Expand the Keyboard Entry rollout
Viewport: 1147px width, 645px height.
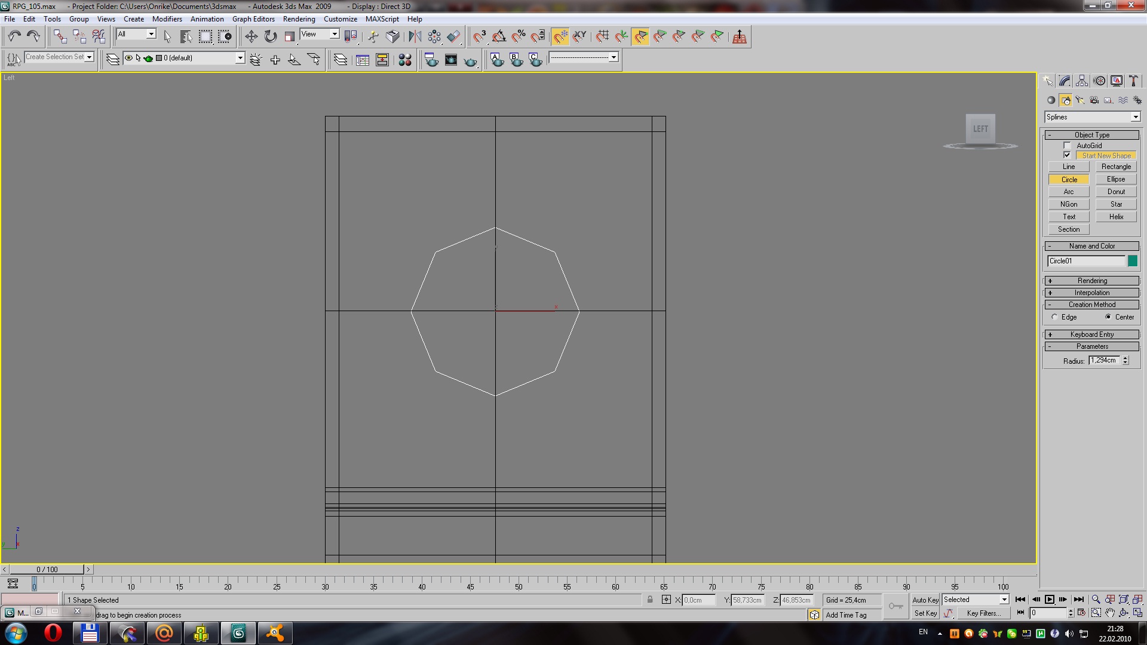tap(1092, 334)
